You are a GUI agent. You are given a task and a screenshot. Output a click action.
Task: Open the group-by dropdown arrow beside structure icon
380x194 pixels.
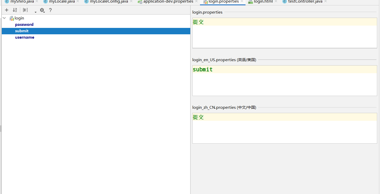36,12
